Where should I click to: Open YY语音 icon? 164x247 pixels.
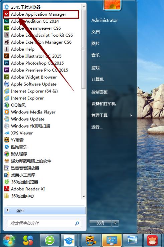[x=7, y=140]
